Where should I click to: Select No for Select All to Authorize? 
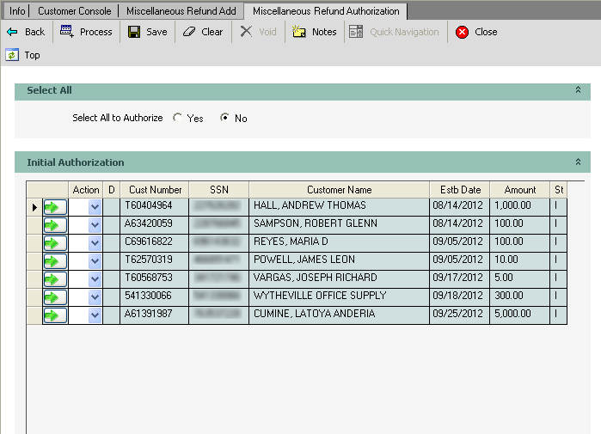click(225, 118)
